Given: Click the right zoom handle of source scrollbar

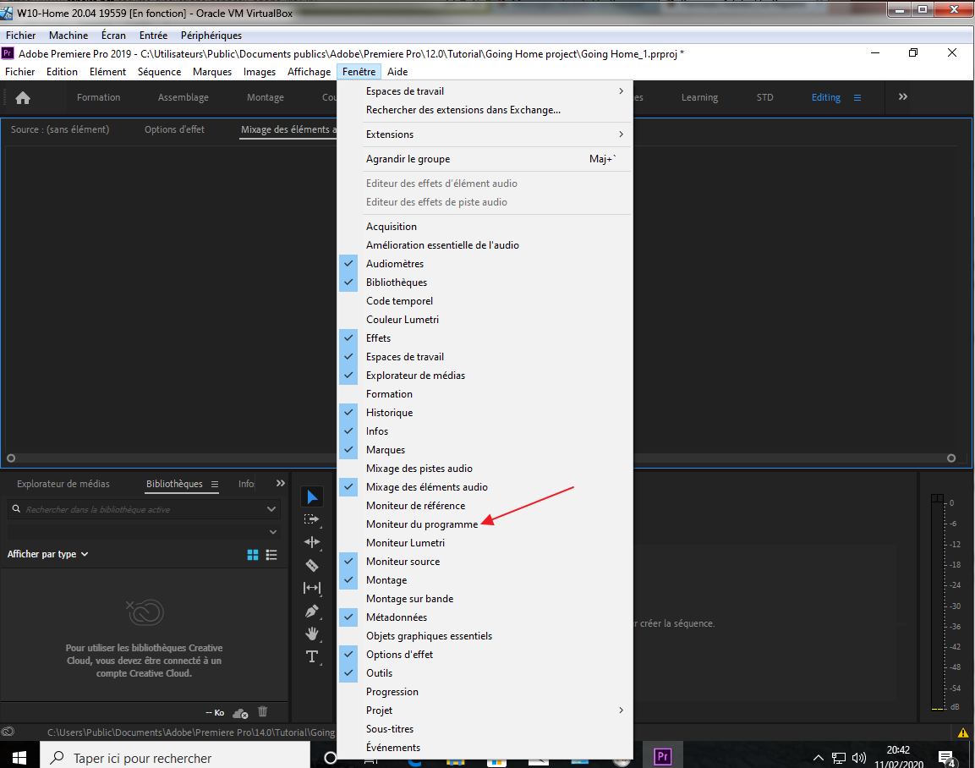Looking at the screenshot, I should [951, 458].
